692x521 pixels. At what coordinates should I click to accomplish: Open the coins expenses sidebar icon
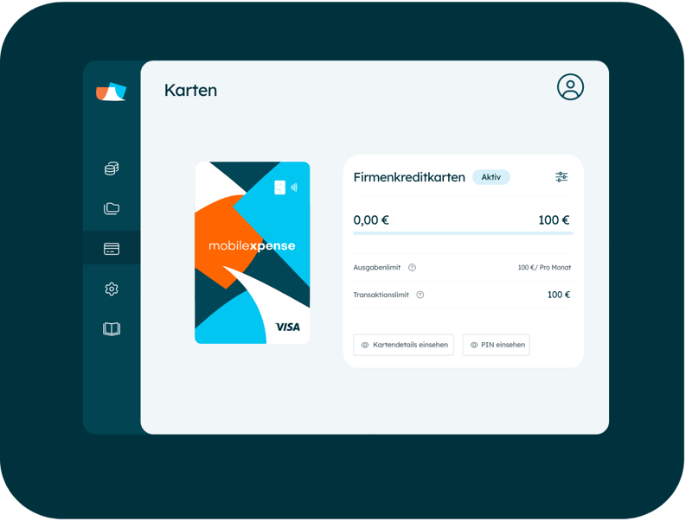coord(112,168)
